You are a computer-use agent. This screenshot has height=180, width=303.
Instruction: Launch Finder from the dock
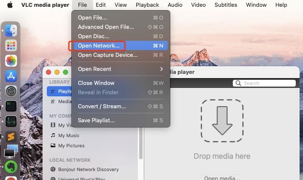11,31
